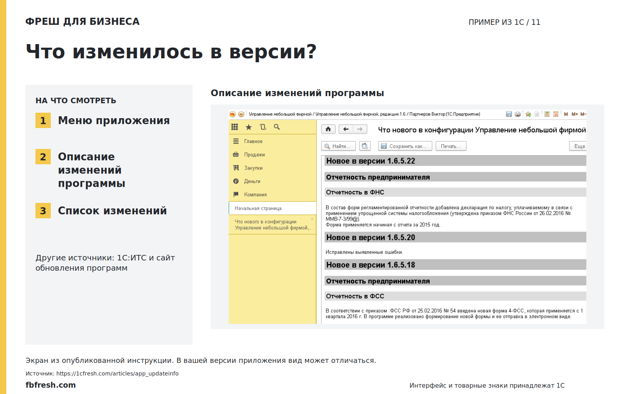Switch to Начальная страница tab
Image resolution: width=630 pixels, height=394 pixels.
[x=272, y=208]
